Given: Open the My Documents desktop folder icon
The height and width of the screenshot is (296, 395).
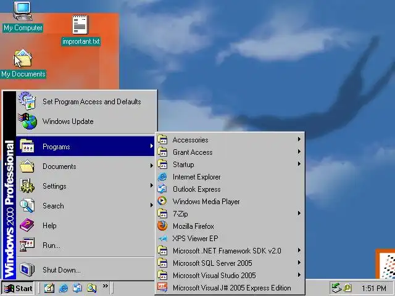Looking at the screenshot, I should pyautogui.click(x=23, y=58).
